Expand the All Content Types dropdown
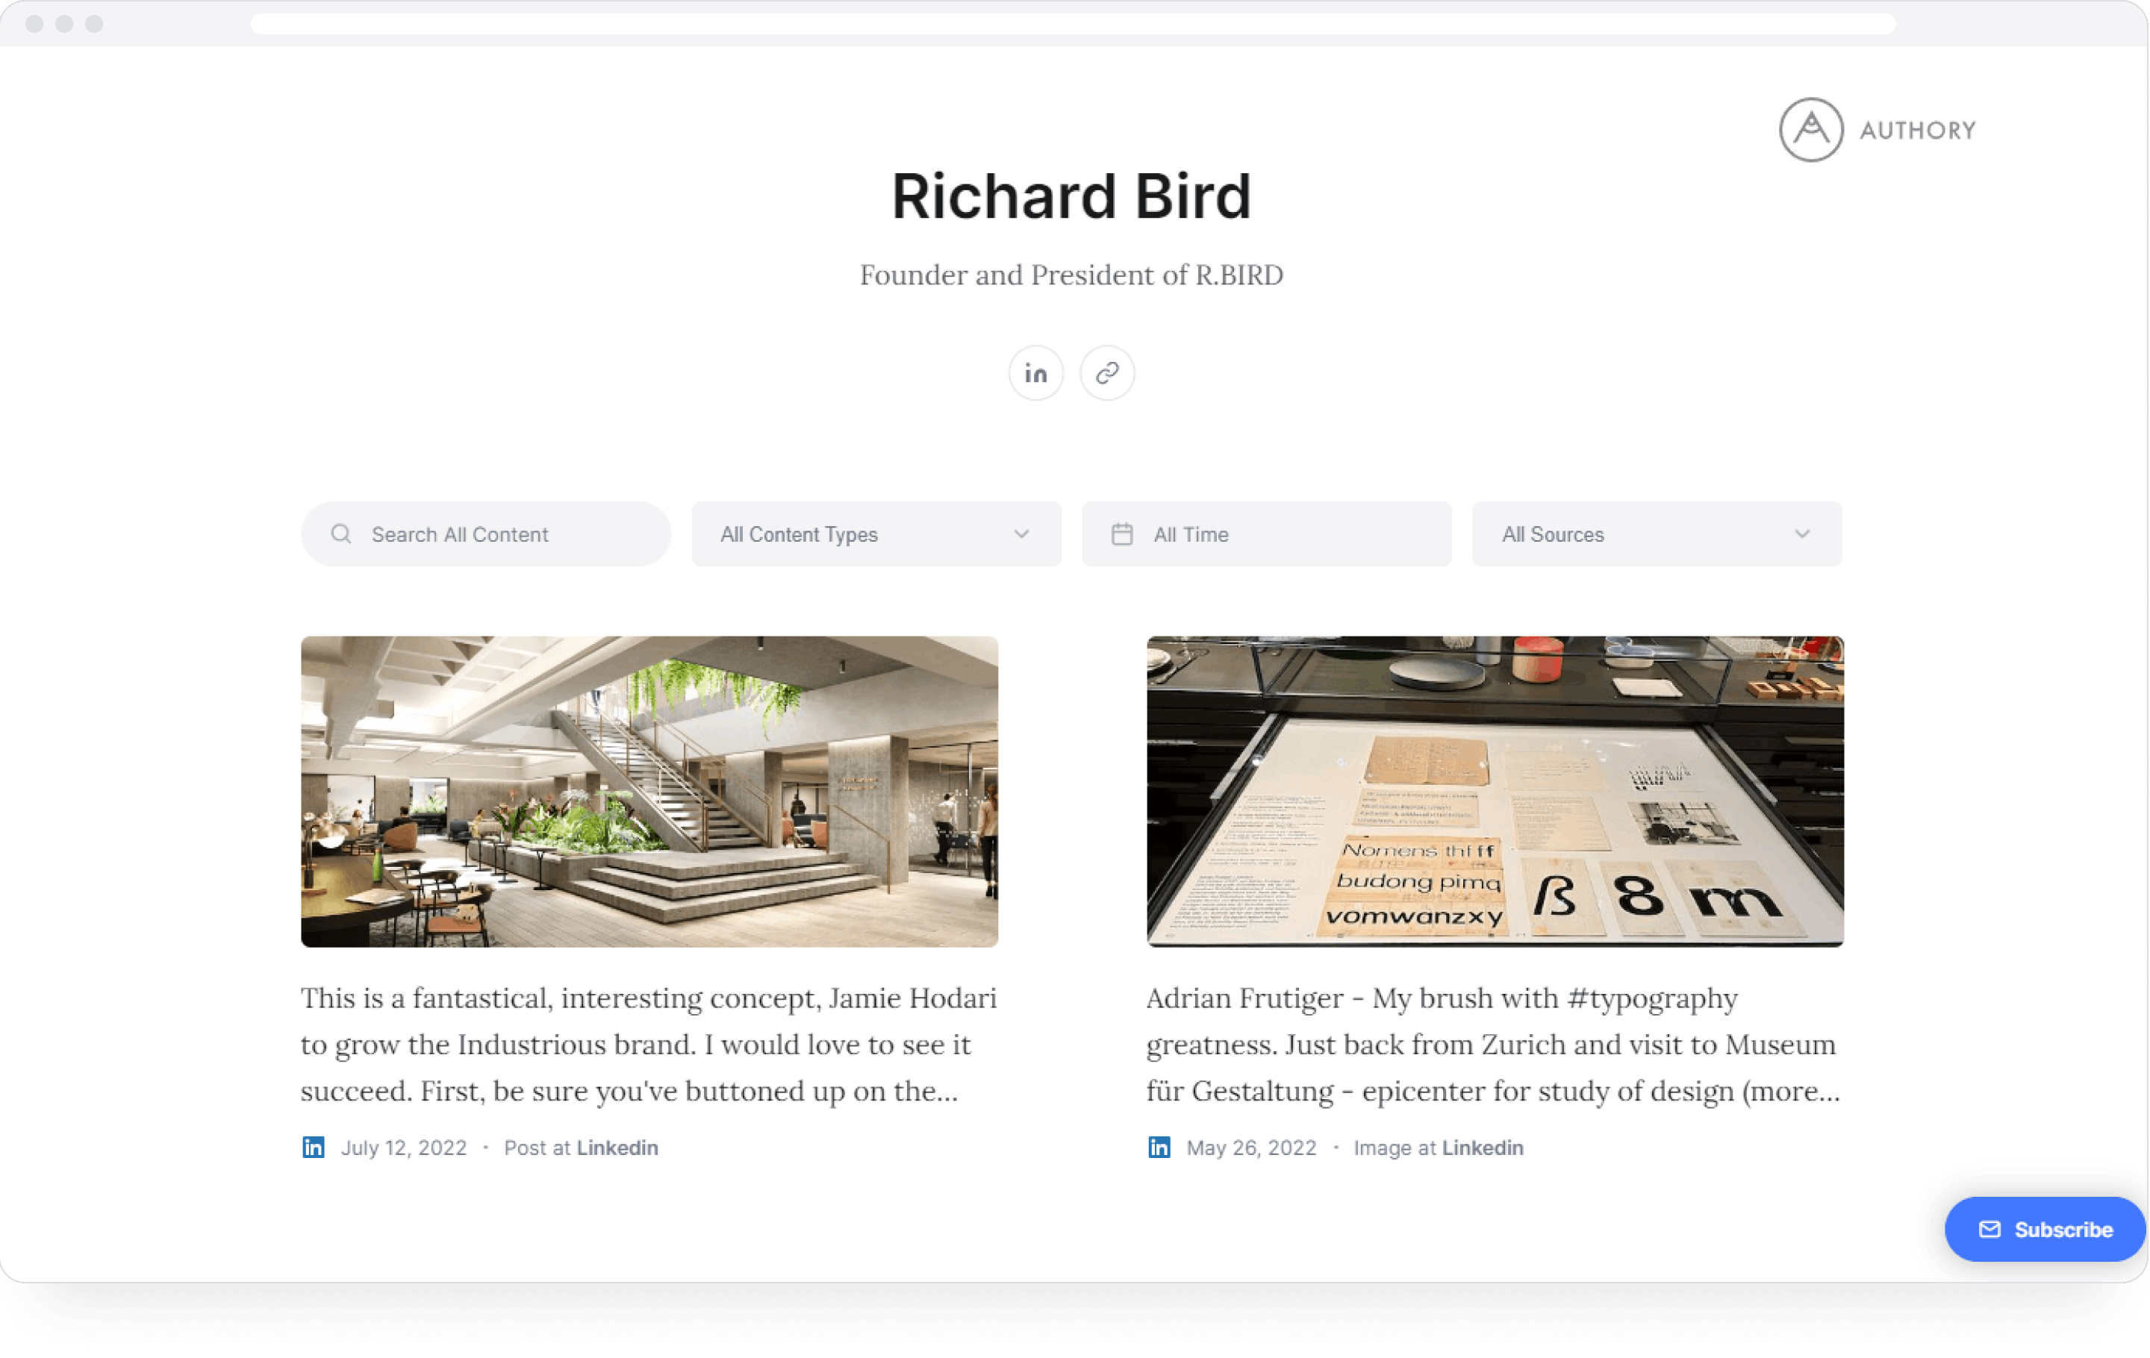Image resolution: width=2150 pixels, height=1358 pixels. (x=873, y=533)
